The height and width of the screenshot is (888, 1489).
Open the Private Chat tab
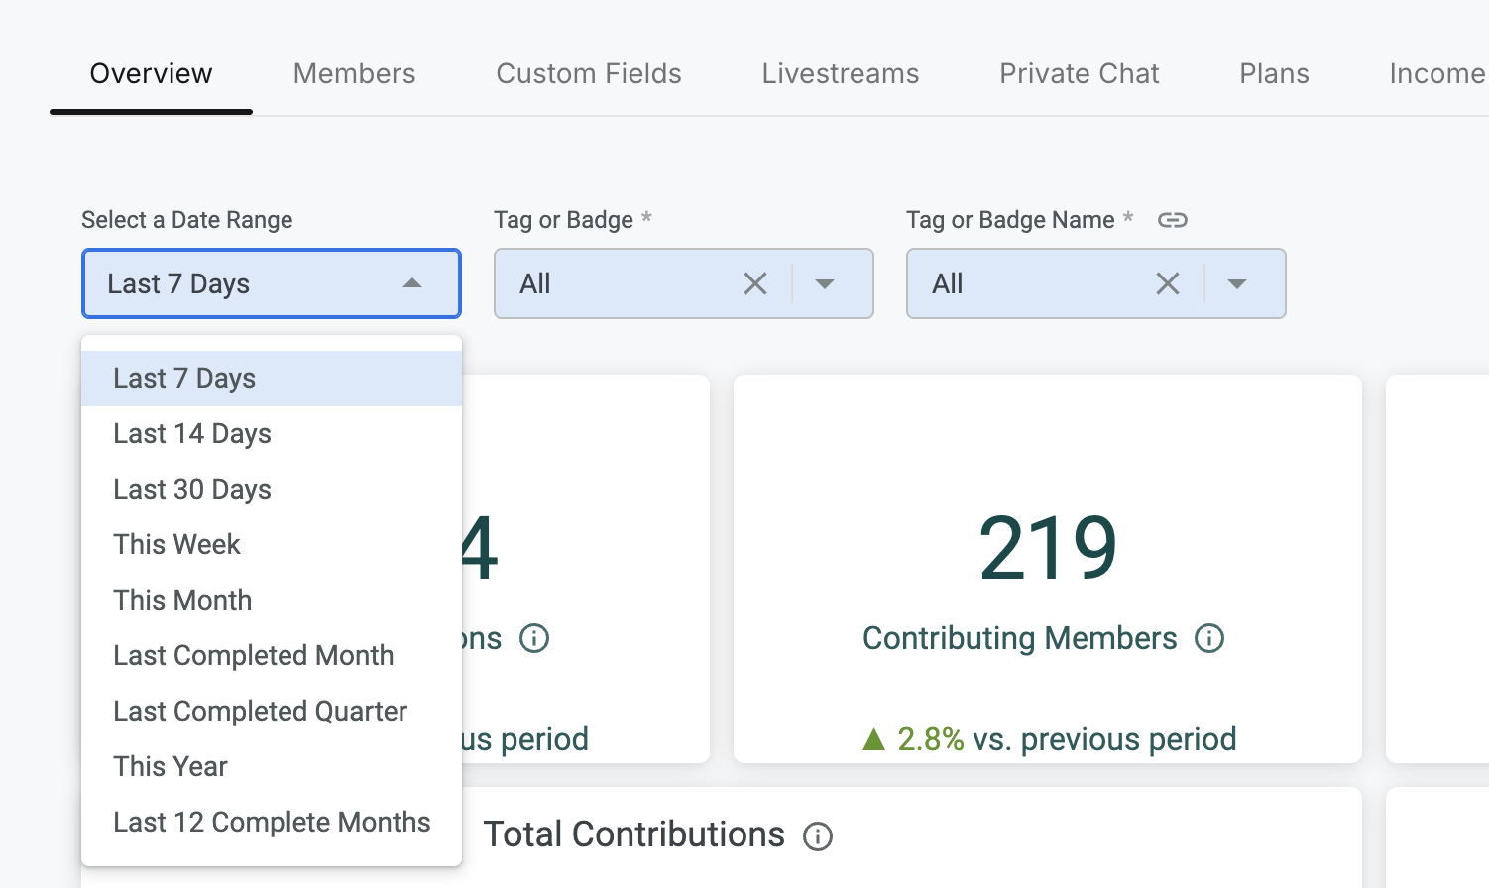tap(1079, 74)
